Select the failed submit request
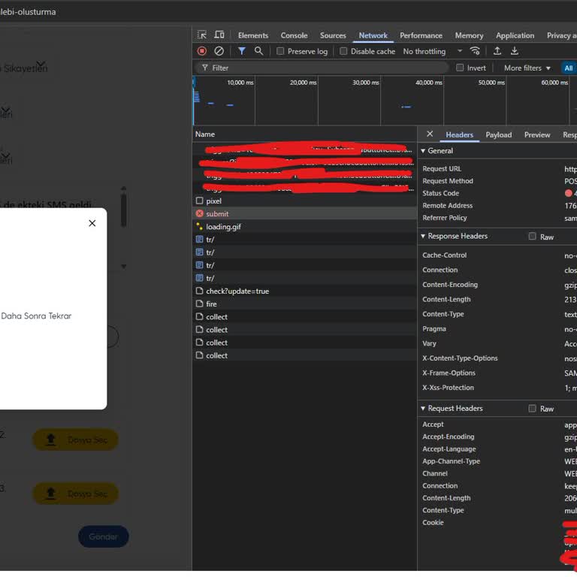The height and width of the screenshot is (577, 577). point(217,214)
